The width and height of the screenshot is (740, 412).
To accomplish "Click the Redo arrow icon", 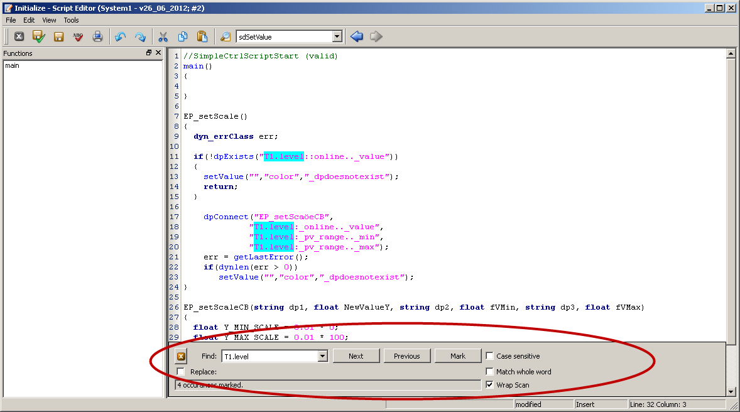I will point(140,36).
